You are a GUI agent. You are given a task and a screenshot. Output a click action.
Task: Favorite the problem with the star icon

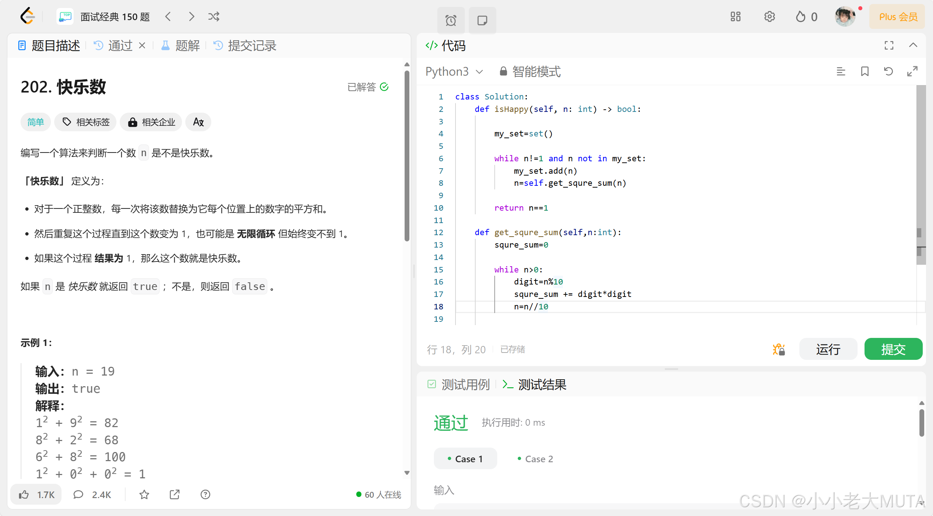click(x=144, y=494)
